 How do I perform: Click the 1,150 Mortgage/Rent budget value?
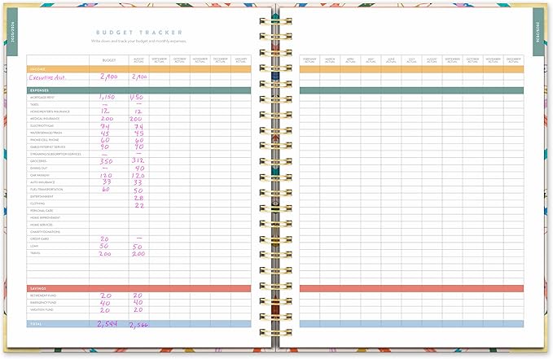coord(107,97)
